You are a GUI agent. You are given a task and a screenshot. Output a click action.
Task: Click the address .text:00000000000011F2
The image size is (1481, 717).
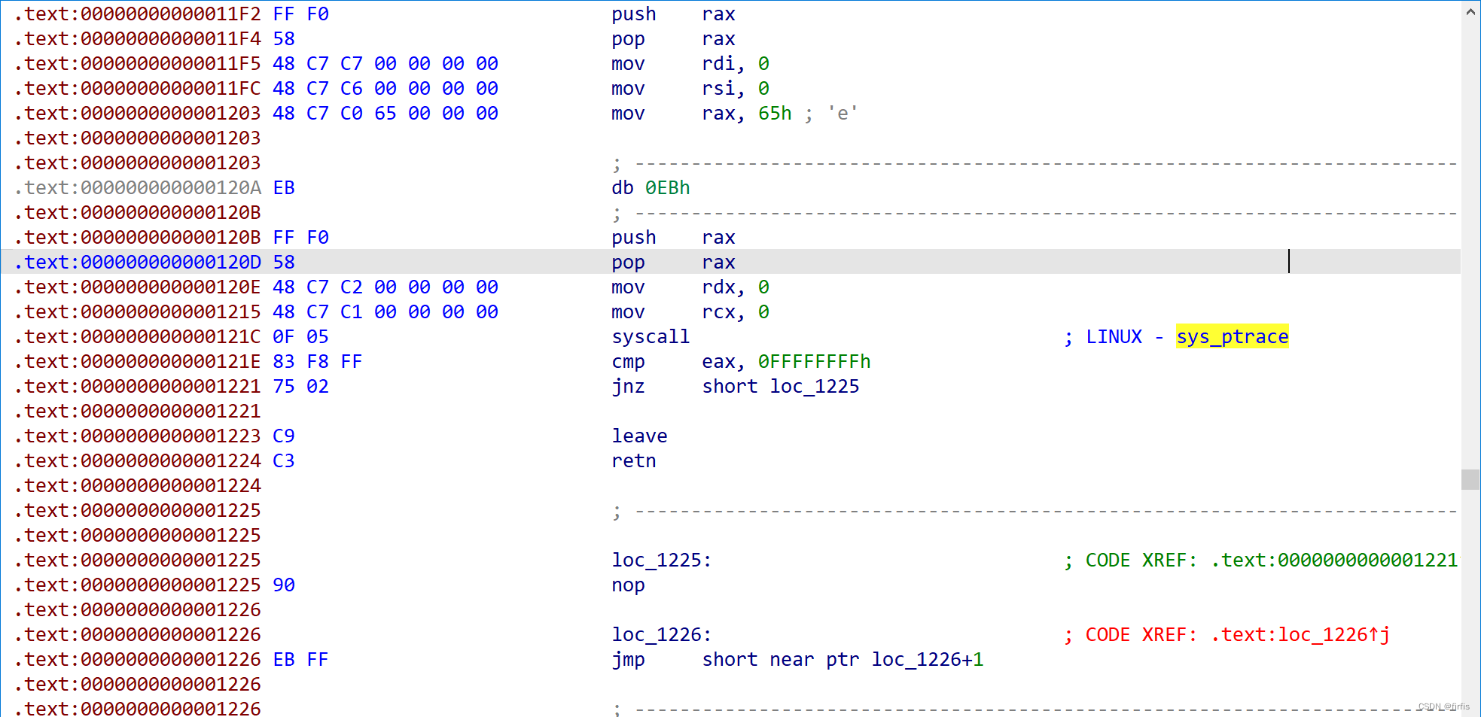point(137,14)
